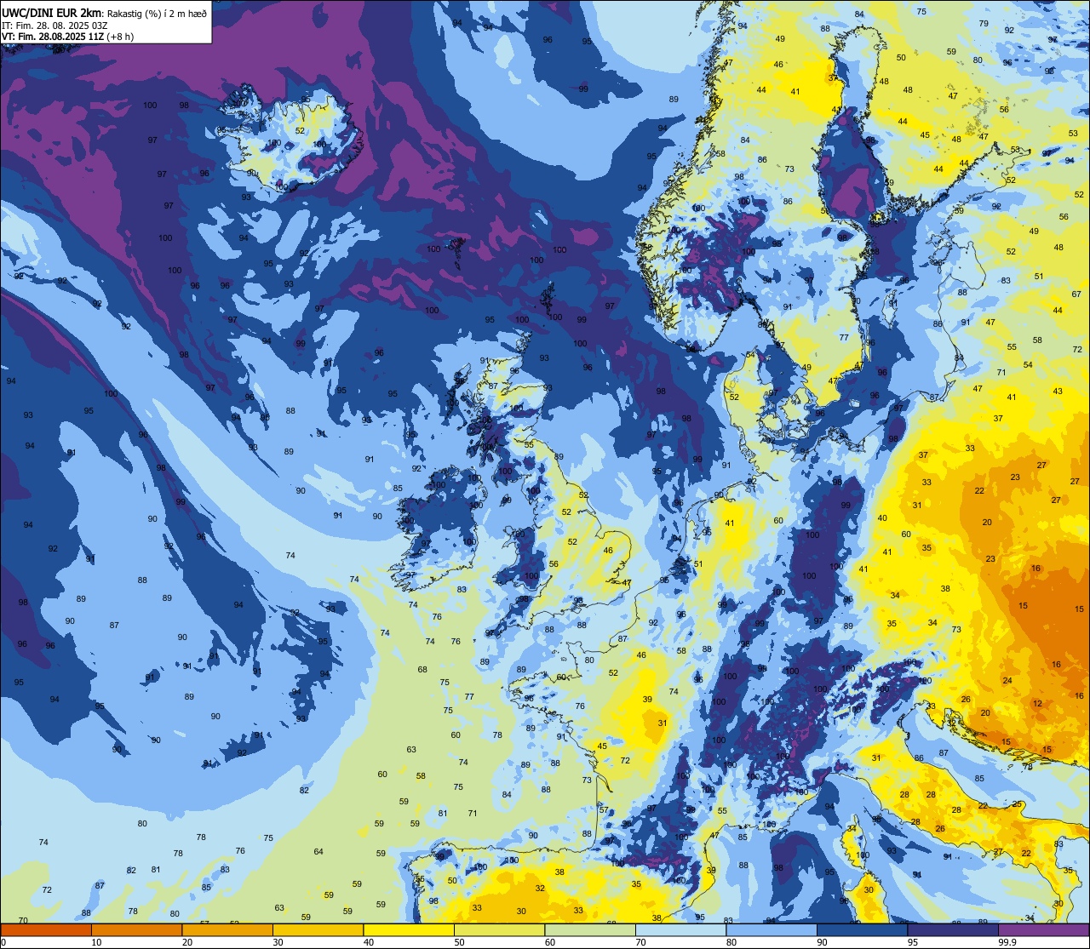The image size is (1090, 949).
Task: Click the legend tick label '99.9'
Action: 1007,942
